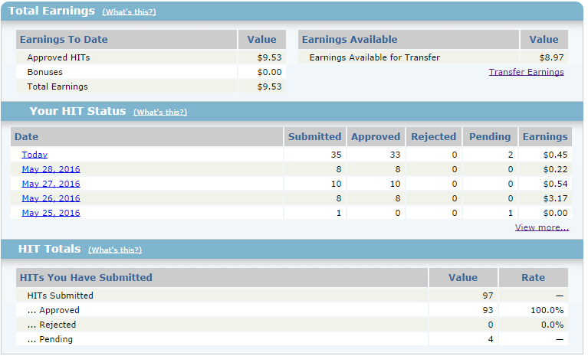
Task: Click the Submitted column header
Action: (314, 137)
